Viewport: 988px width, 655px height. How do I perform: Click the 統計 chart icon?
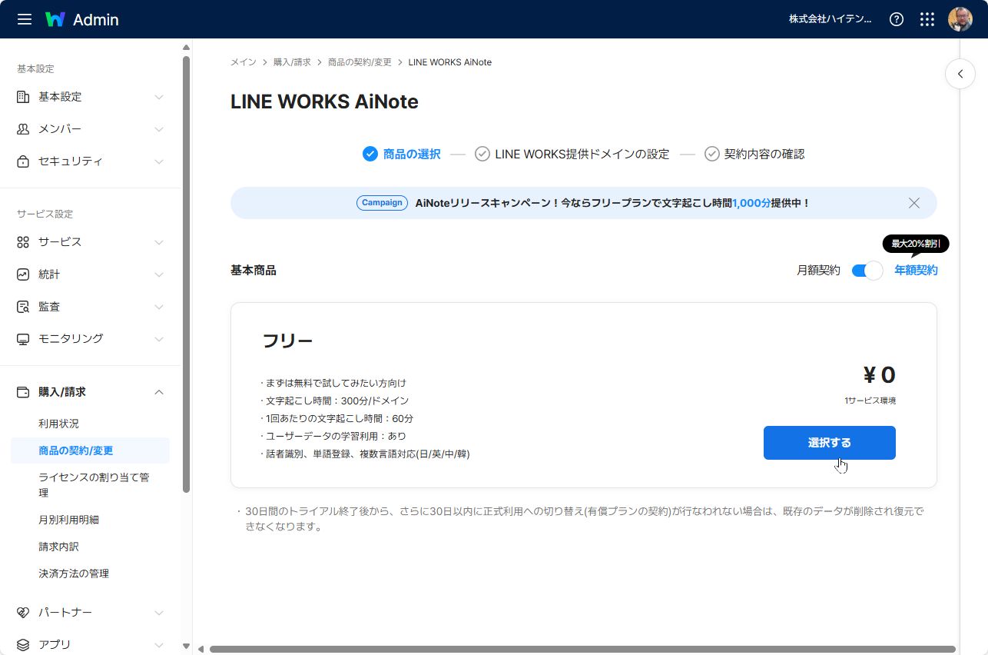pyautogui.click(x=23, y=274)
